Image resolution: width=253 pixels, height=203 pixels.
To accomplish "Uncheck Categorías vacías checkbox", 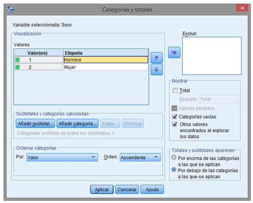I will pyautogui.click(x=174, y=116).
